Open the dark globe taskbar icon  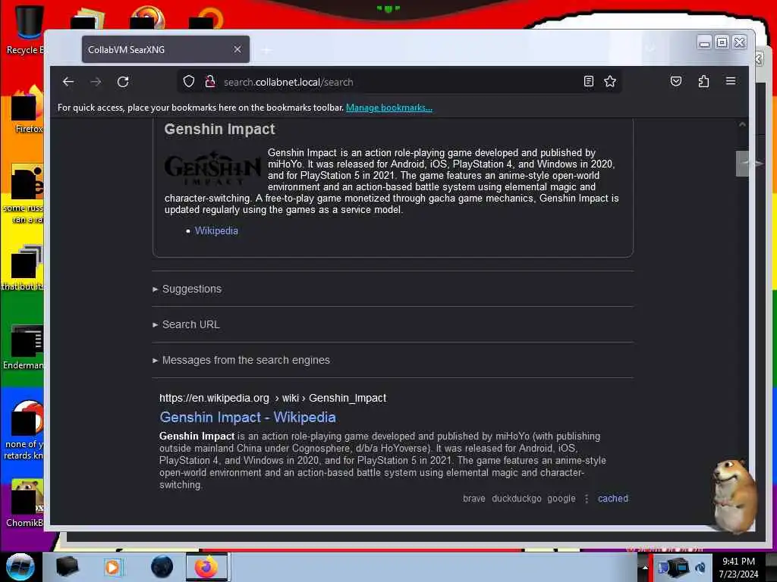(x=162, y=567)
